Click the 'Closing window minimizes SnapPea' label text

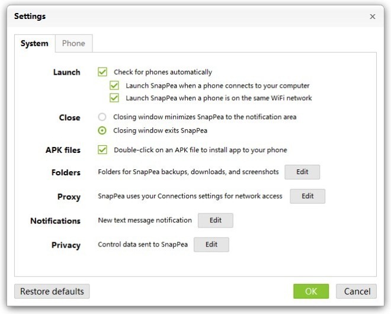[x=205, y=117]
